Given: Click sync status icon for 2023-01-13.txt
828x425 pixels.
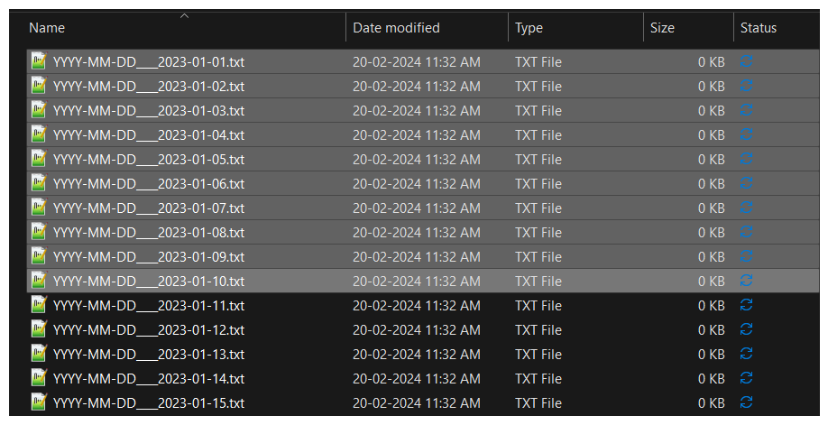Looking at the screenshot, I should pos(746,353).
